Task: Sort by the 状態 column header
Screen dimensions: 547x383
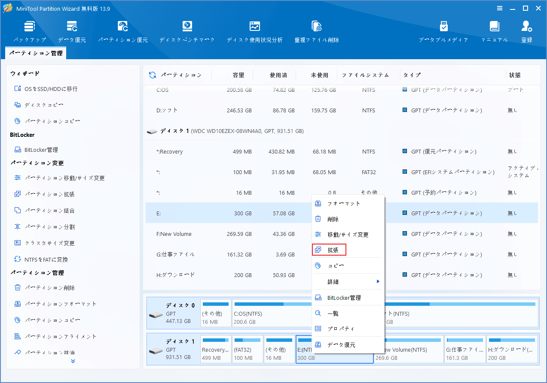Action: tap(515, 75)
